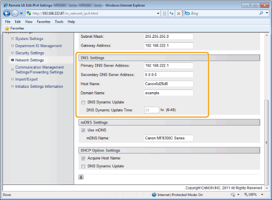
Task: Click the red Stop loading icon
Action: tap(179, 13)
